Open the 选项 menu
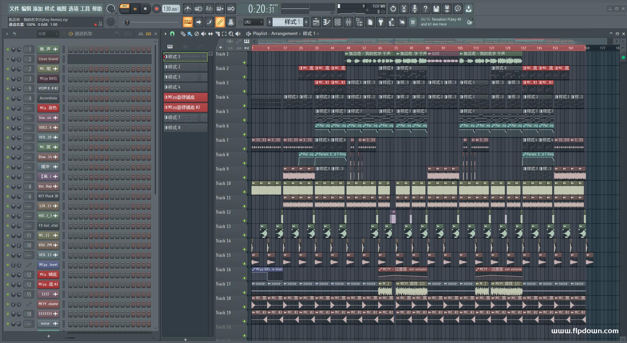The image size is (627, 343). click(x=73, y=9)
